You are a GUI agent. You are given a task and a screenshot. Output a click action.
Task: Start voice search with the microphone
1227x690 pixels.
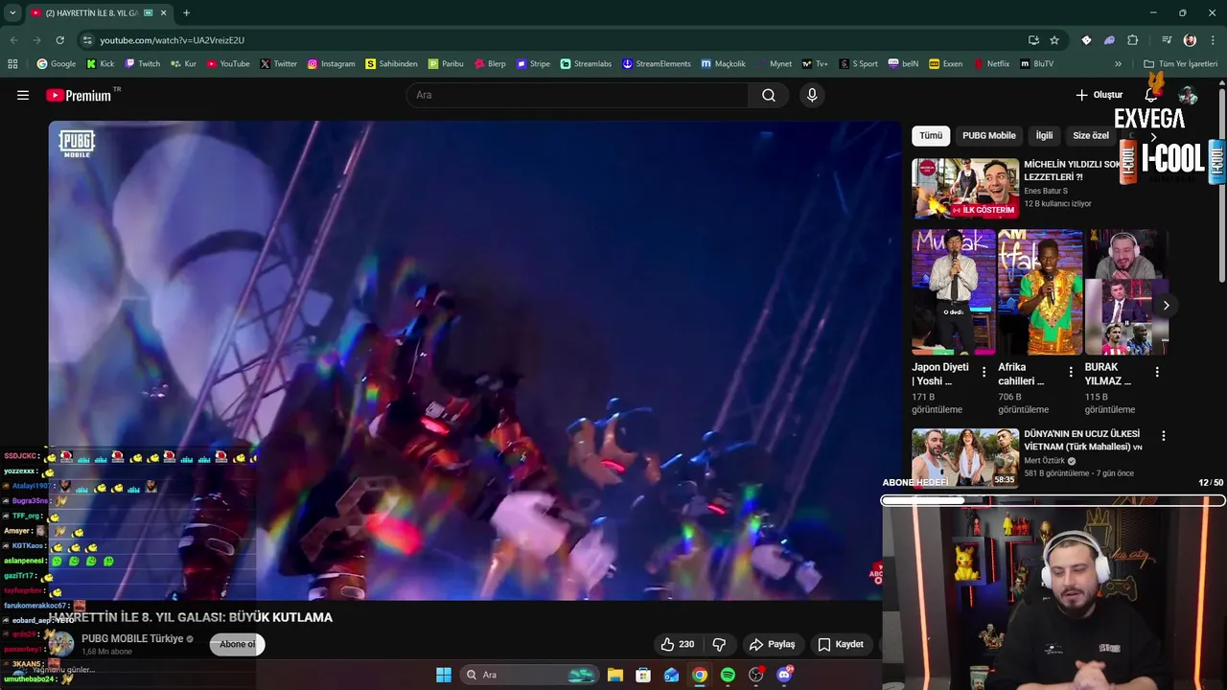coord(812,95)
